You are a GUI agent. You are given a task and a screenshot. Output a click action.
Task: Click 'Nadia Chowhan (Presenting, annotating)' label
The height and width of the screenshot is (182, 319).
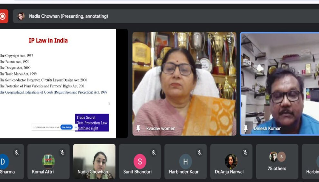point(68,16)
